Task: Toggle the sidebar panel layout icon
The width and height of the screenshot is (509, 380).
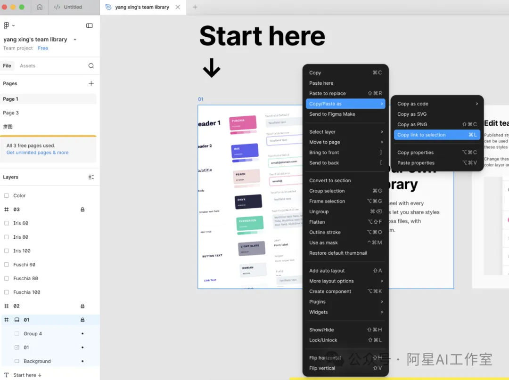Action: point(89,25)
